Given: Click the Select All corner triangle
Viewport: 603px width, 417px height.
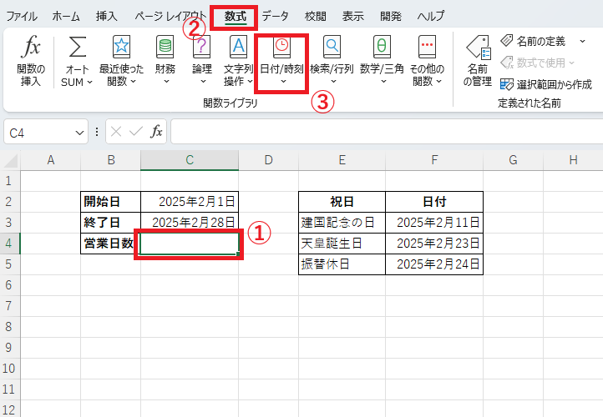Looking at the screenshot, I should coord(10,160).
